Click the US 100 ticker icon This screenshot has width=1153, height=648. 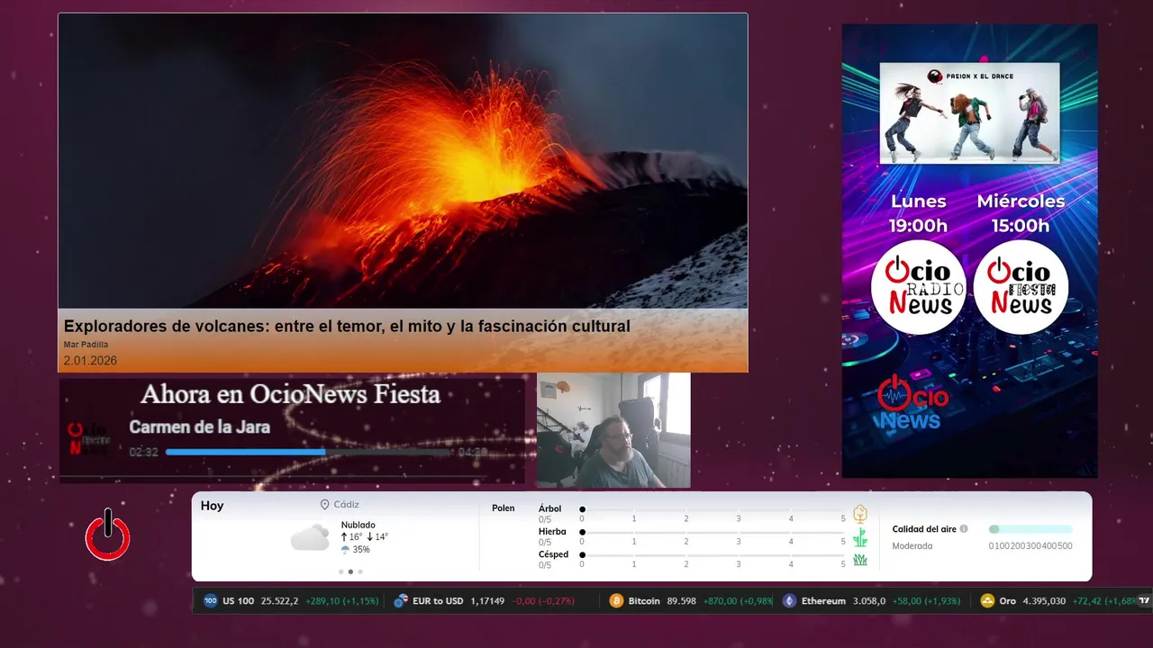coord(211,600)
